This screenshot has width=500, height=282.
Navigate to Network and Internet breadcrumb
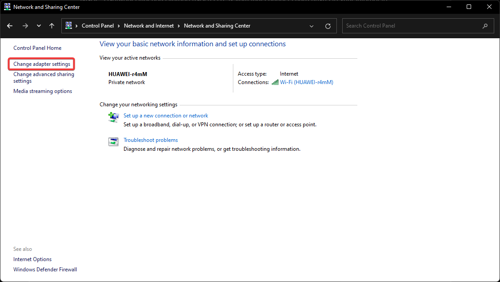(x=149, y=25)
